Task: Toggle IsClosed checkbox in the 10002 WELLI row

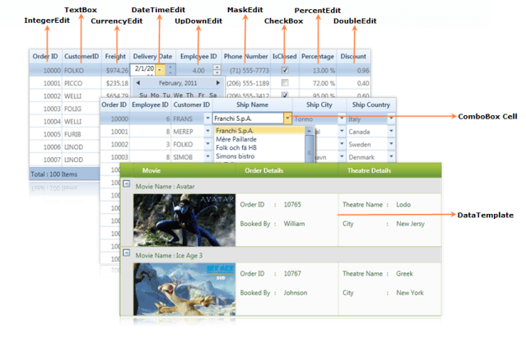Action: pos(285,95)
